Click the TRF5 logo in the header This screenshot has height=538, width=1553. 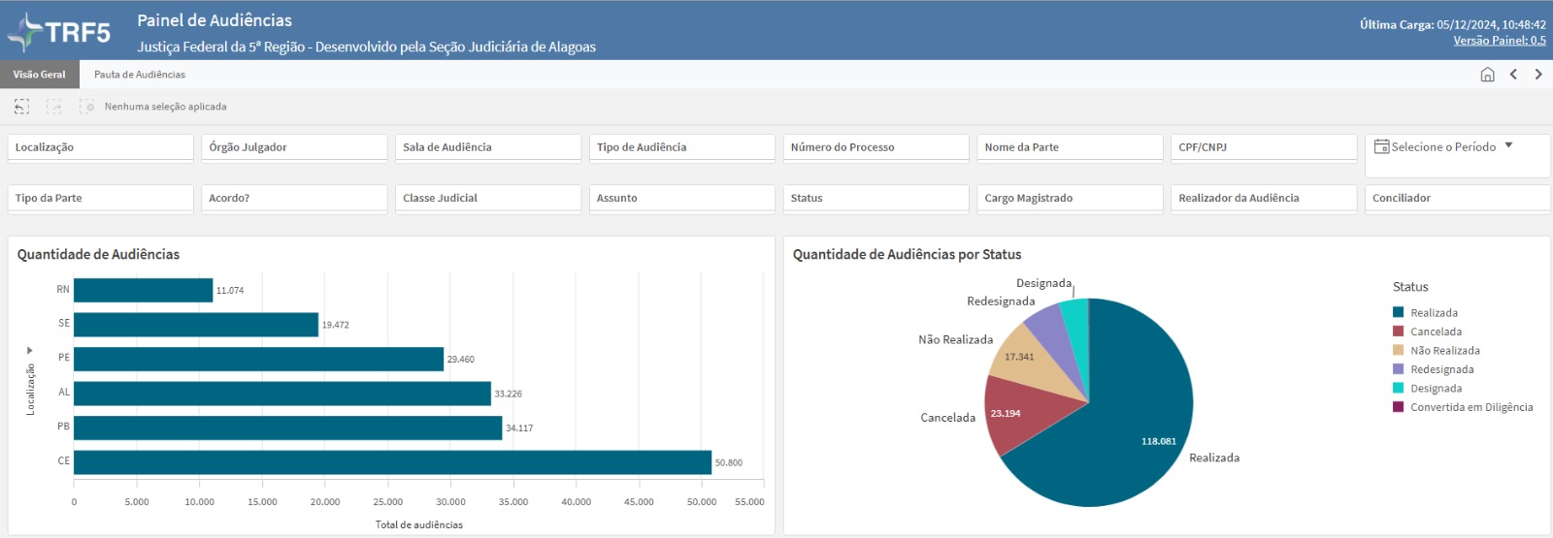pyautogui.click(x=60, y=32)
